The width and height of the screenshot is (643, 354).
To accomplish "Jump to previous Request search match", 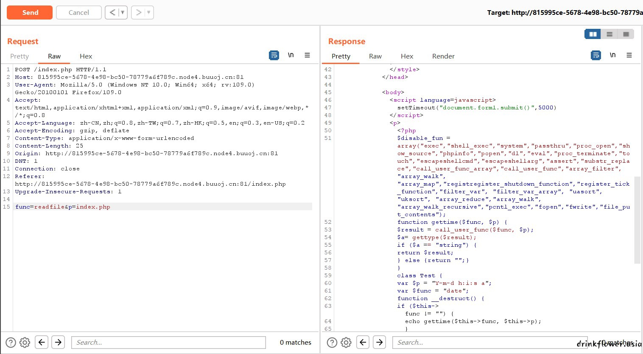I will (42, 342).
